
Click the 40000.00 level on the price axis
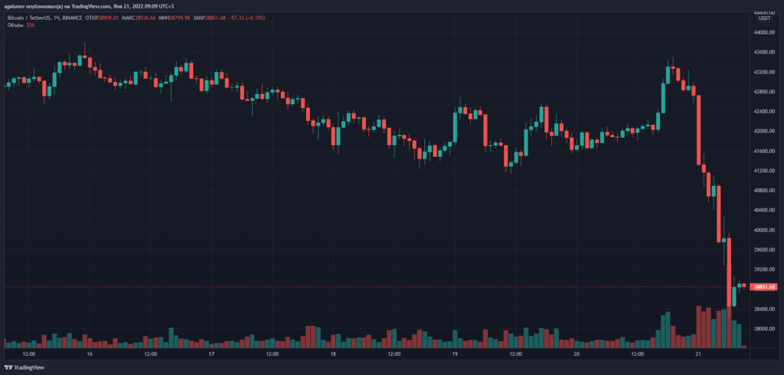tap(765, 230)
